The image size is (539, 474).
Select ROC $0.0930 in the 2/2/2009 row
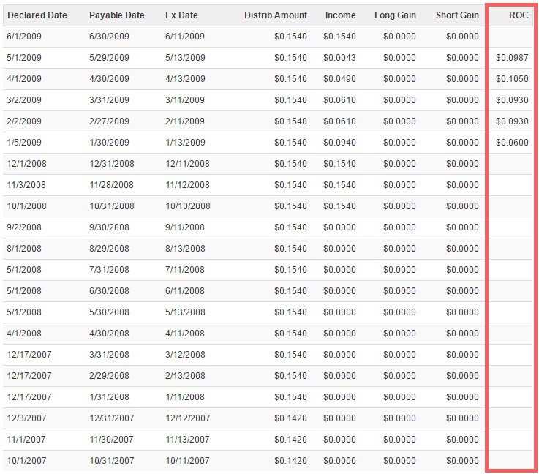pos(512,121)
